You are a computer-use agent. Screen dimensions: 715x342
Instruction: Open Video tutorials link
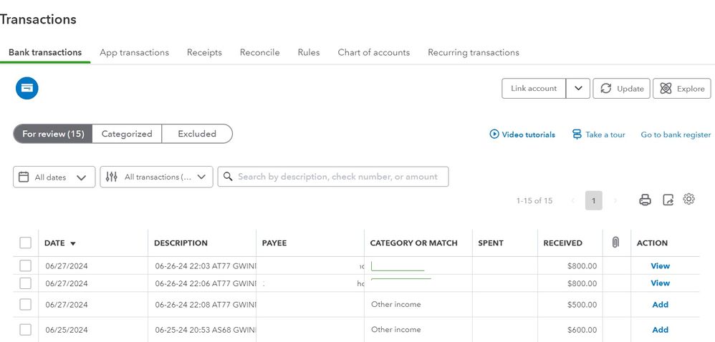click(x=529, y=135)
